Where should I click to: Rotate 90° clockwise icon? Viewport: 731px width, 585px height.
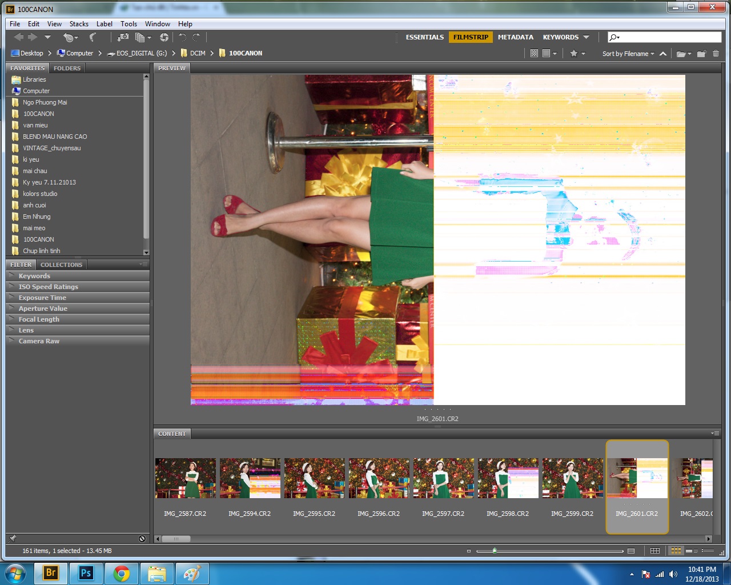(x=196, y=37)
